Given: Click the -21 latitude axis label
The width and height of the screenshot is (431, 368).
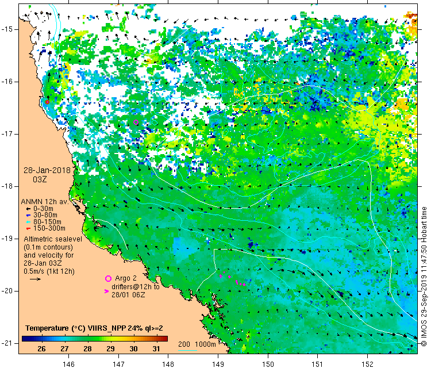Looking at the screenshot, I should coord(6,343).
